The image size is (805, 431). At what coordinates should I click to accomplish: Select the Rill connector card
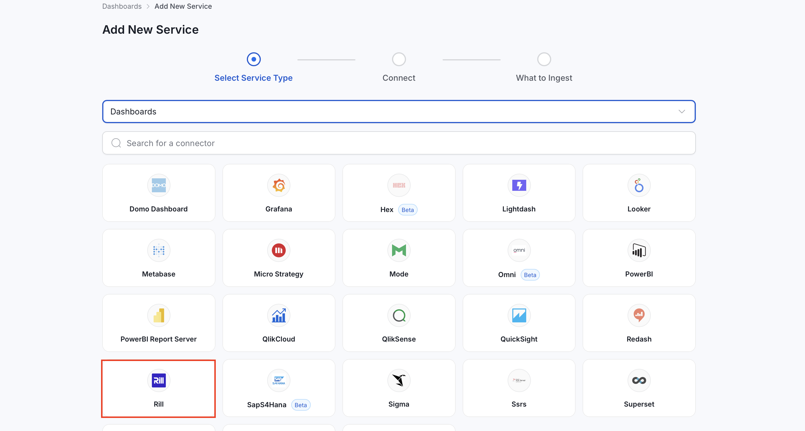click(159, 389)
